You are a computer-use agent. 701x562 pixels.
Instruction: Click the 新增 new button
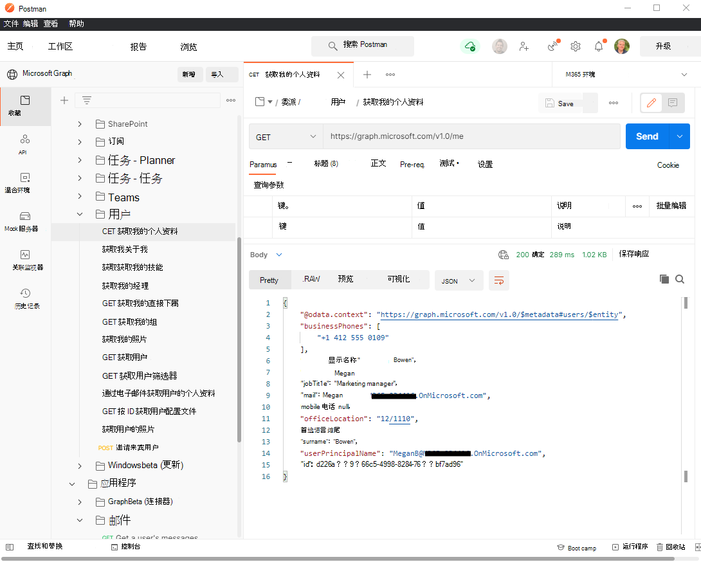[x=188, y=75]
